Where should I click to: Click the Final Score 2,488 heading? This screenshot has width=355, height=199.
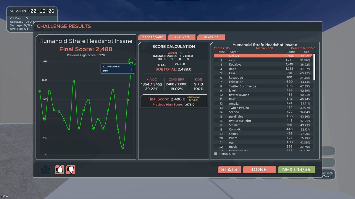[86, 49]
